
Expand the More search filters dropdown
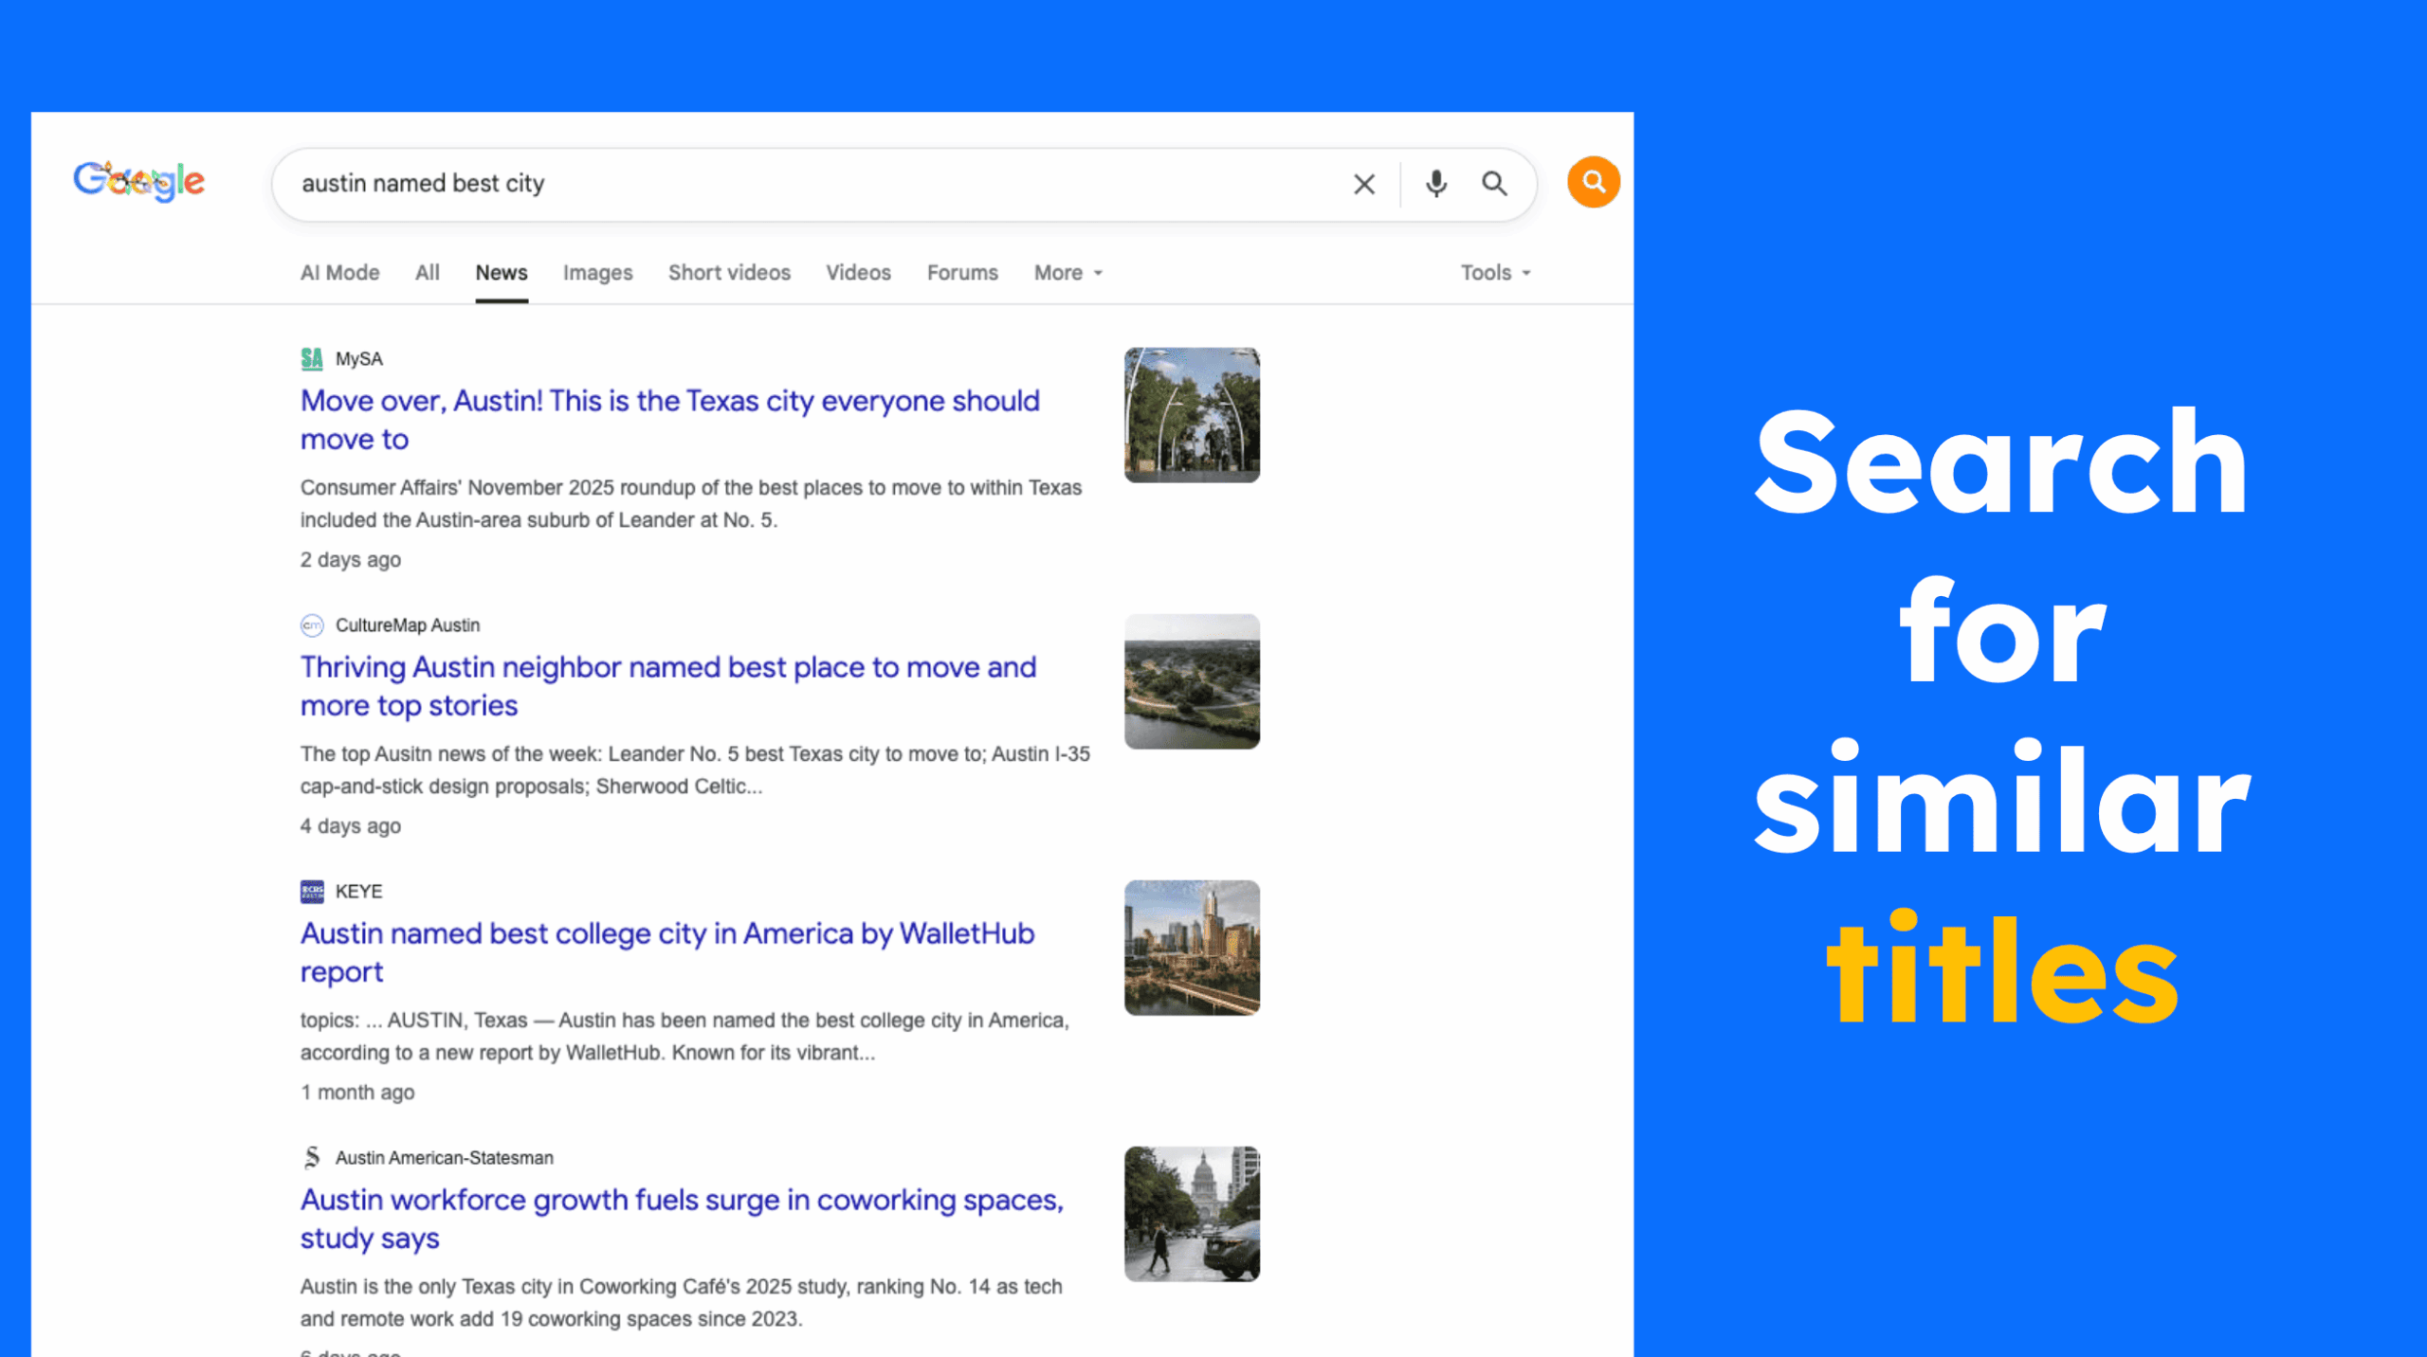point(1068,273)
